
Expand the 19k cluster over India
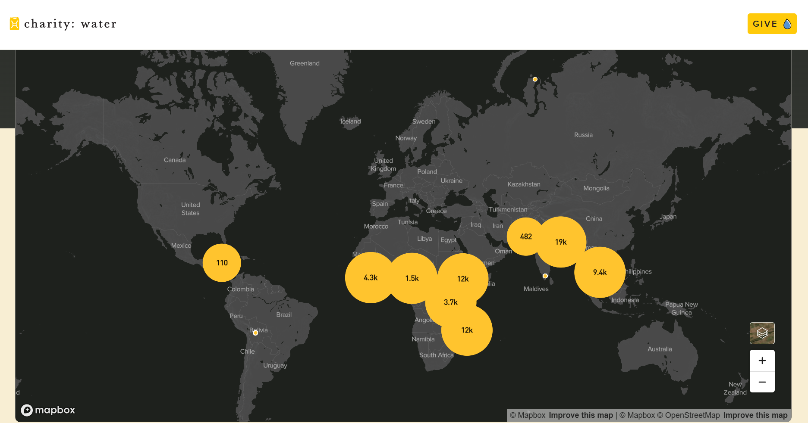[x=560, y=242]
